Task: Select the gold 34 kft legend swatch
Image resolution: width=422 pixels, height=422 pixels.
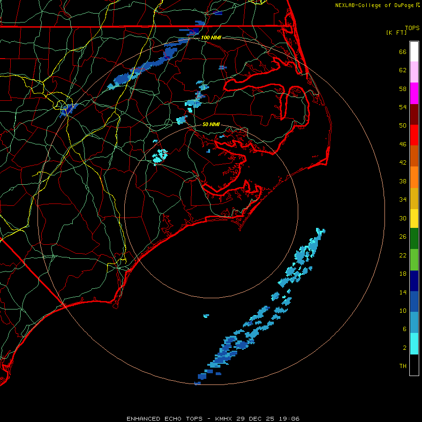Action: (x=414, y=198)
